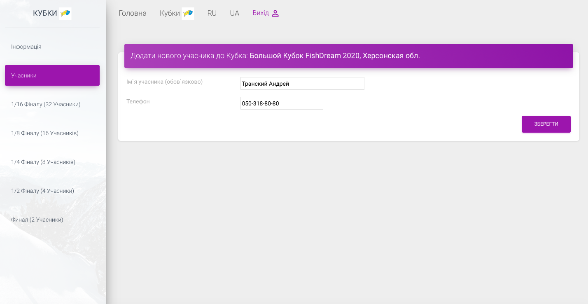The height and width of the screenshot is (304, 588).
Task: Click the Телефон input with 050-318-80-80
Action: pyautogui.click(x=282, y=103)
